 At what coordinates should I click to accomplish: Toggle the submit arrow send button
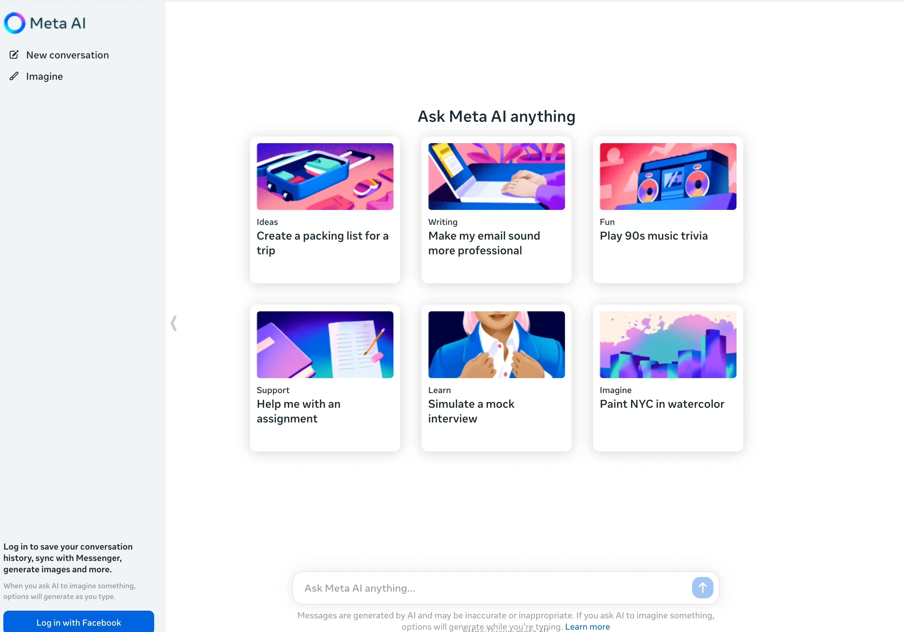point(703,588)
